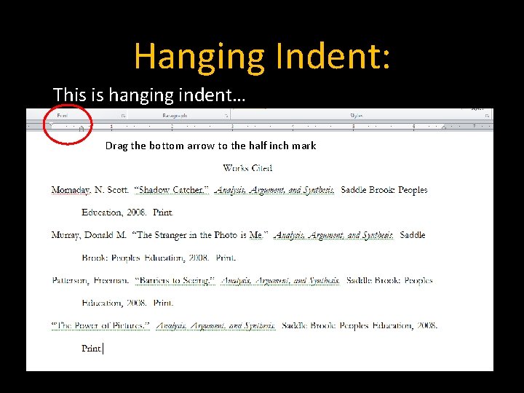
Task: Click the Styles group label
Action: tap(356, 116)
